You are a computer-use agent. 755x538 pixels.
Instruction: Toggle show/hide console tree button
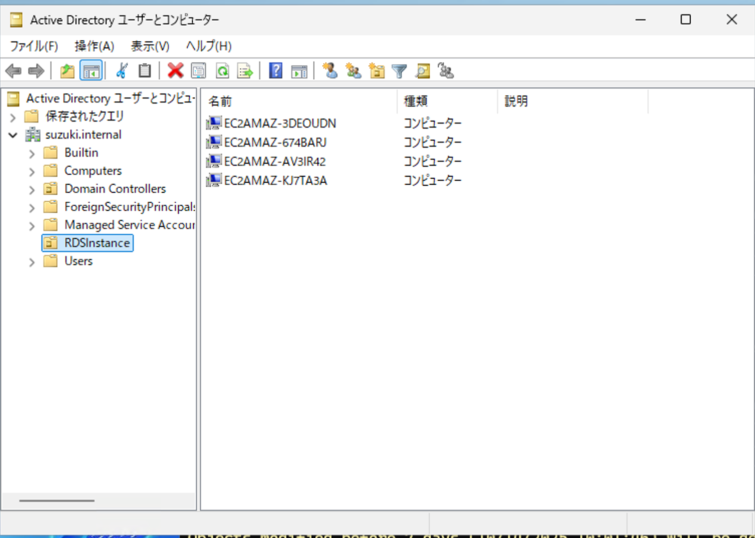point(91,71)
